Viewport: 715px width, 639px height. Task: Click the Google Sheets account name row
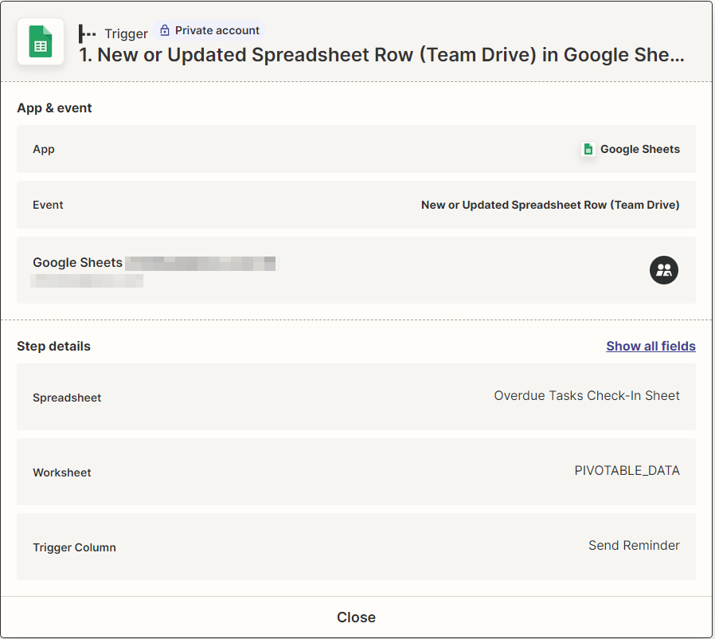pyautogui.click(x=356, y=270)
